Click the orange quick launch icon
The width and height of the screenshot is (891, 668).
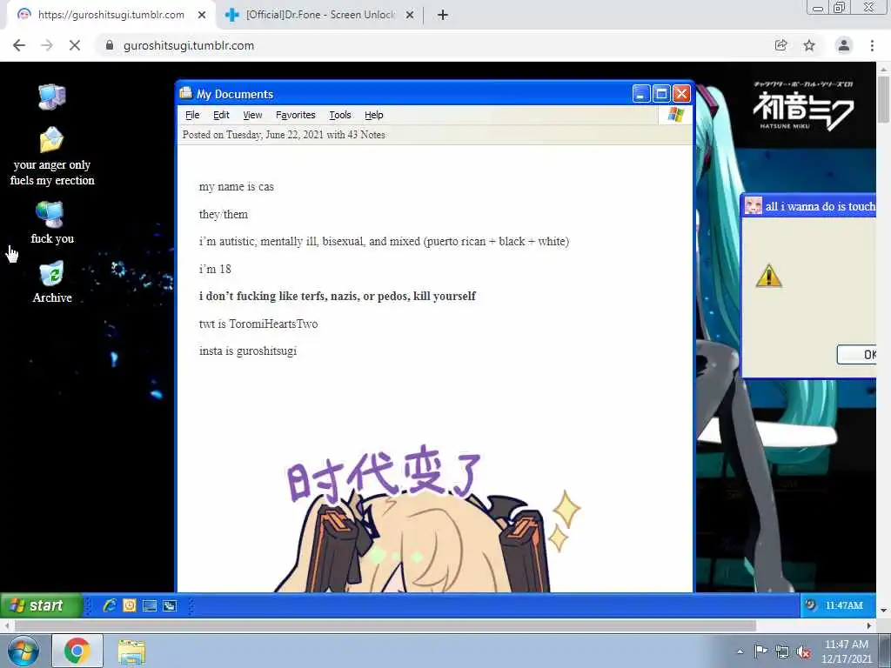pyautogui.click(x=130, y=605)
